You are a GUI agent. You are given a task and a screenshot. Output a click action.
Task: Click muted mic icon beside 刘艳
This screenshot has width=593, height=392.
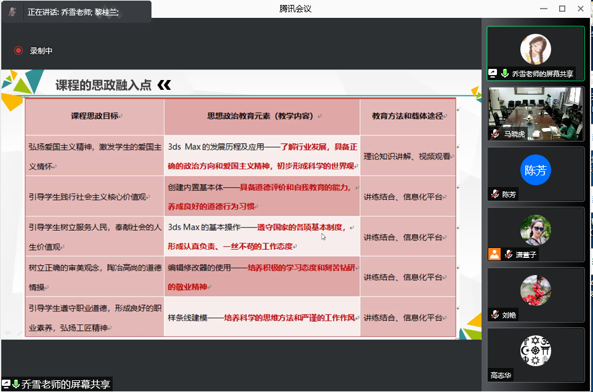point(495,314)
